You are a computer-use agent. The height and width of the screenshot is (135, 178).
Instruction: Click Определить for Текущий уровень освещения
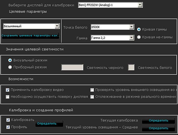(x=158, y=128)
